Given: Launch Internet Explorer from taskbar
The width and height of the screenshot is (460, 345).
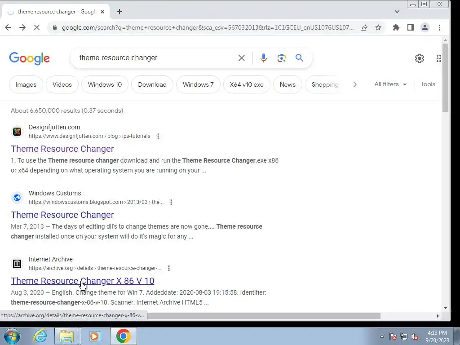Looking at the screenshot, I should 40,336.
